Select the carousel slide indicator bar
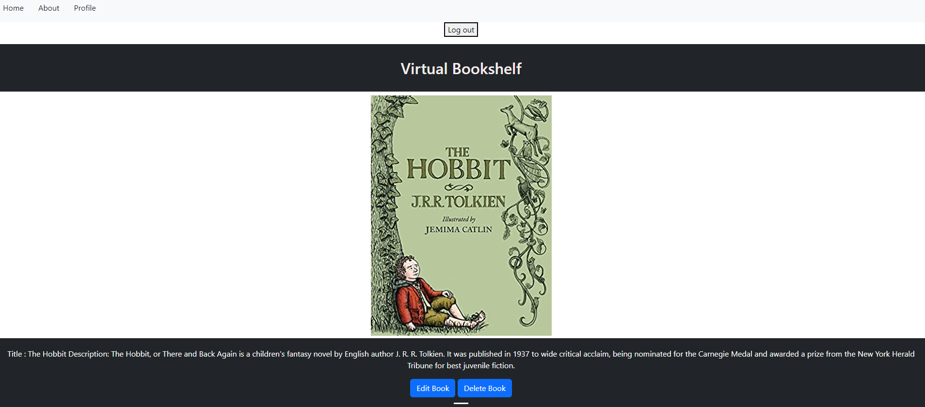The image size is (925, 407). coord(461,403)
